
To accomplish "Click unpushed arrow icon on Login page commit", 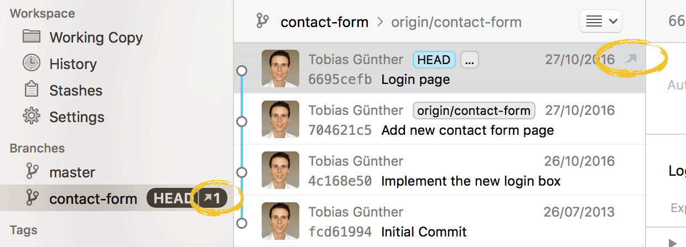I will pos(631,59).
